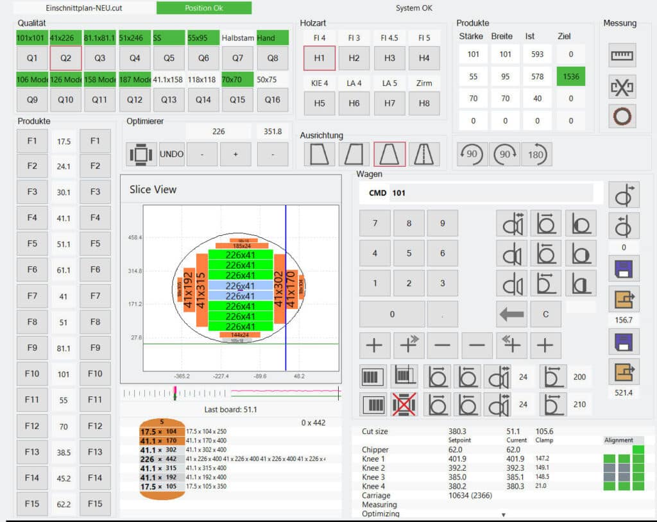Click the red-crossed icon in Wagen panel
Image resolution: width=657 pixels, height=522 pixels.
coord(404,405)
